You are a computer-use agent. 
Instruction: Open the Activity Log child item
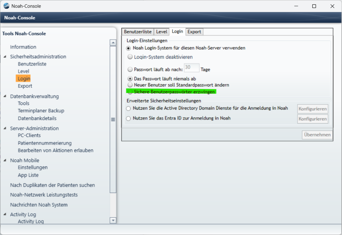click(31, 221)
